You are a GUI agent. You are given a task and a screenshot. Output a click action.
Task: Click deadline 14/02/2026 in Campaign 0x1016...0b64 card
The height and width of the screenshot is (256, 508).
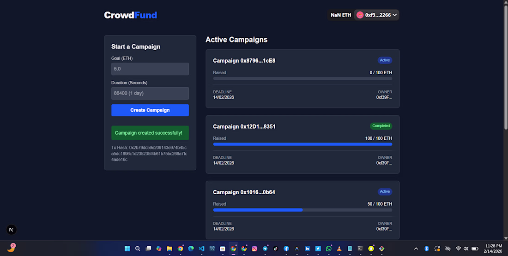tap(224, 229)
